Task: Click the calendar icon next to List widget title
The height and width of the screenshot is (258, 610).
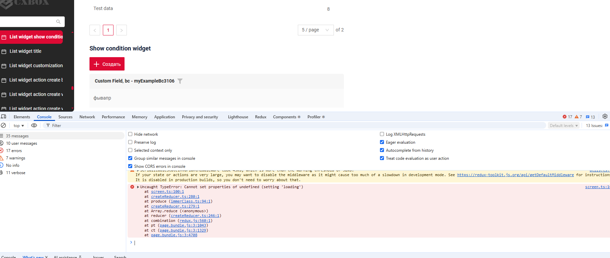Action: point(4,51)
